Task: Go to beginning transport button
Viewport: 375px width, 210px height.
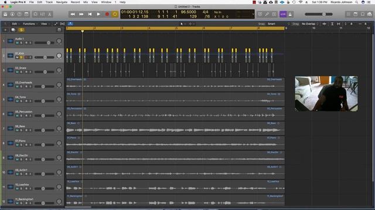Action: (90, 14)
